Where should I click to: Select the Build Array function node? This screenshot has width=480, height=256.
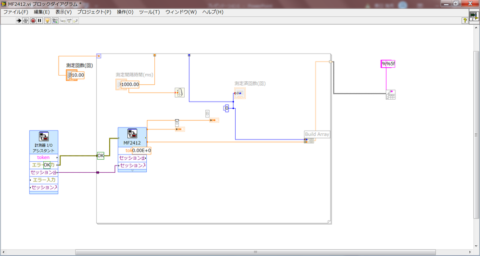point(309,141)
